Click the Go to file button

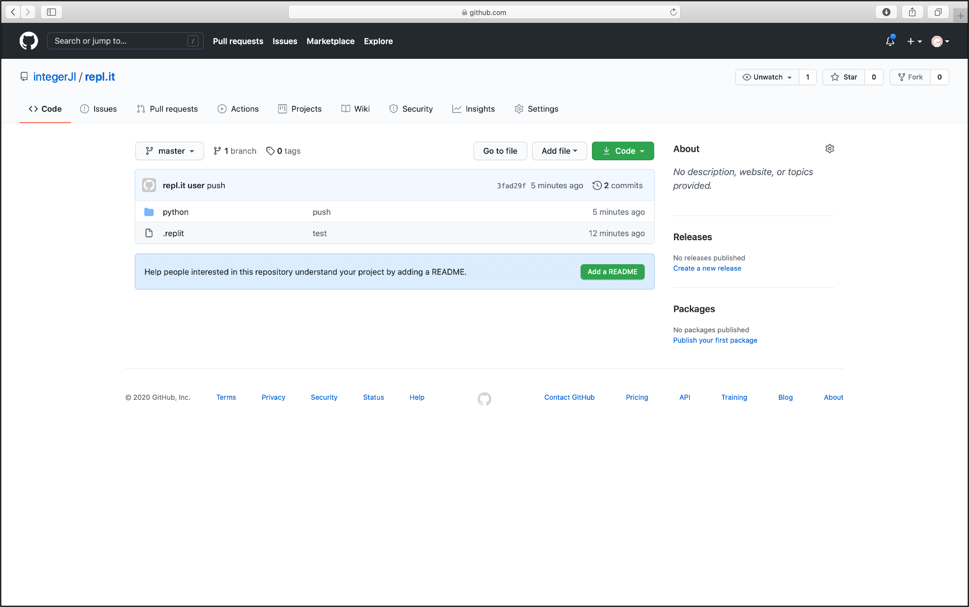click(500, 151)
